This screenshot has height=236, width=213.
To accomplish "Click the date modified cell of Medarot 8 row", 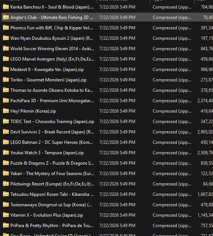I will point(117,69).
